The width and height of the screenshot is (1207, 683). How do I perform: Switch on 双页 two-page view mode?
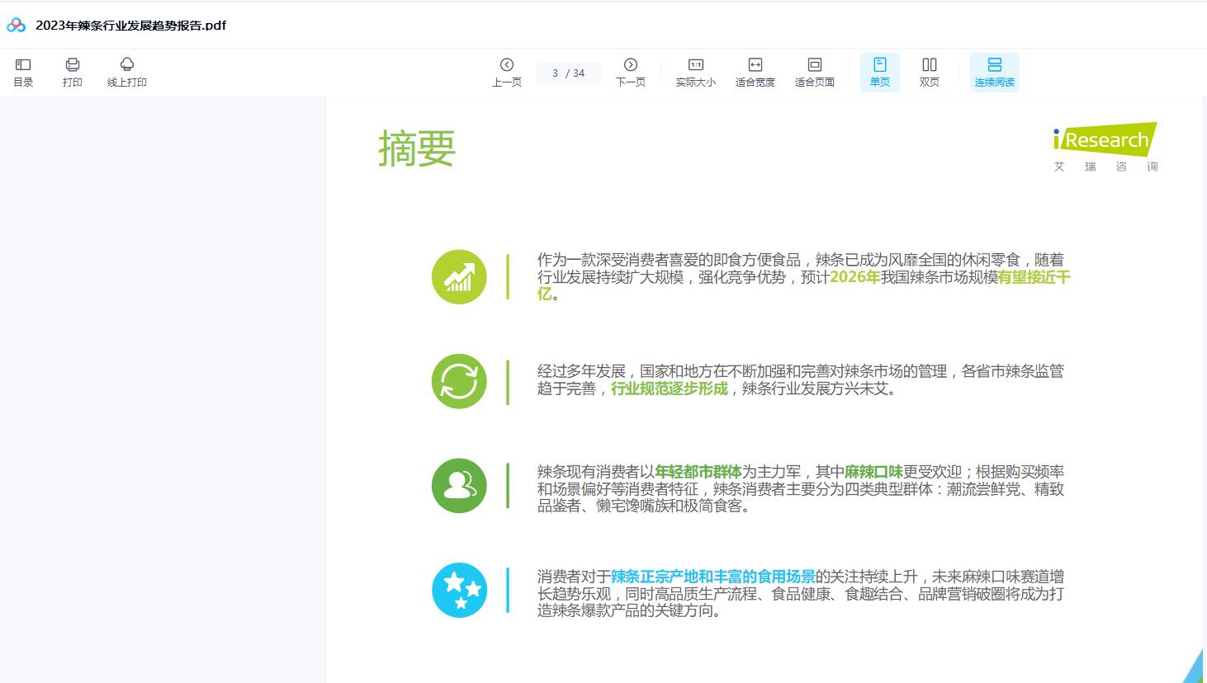929,72
